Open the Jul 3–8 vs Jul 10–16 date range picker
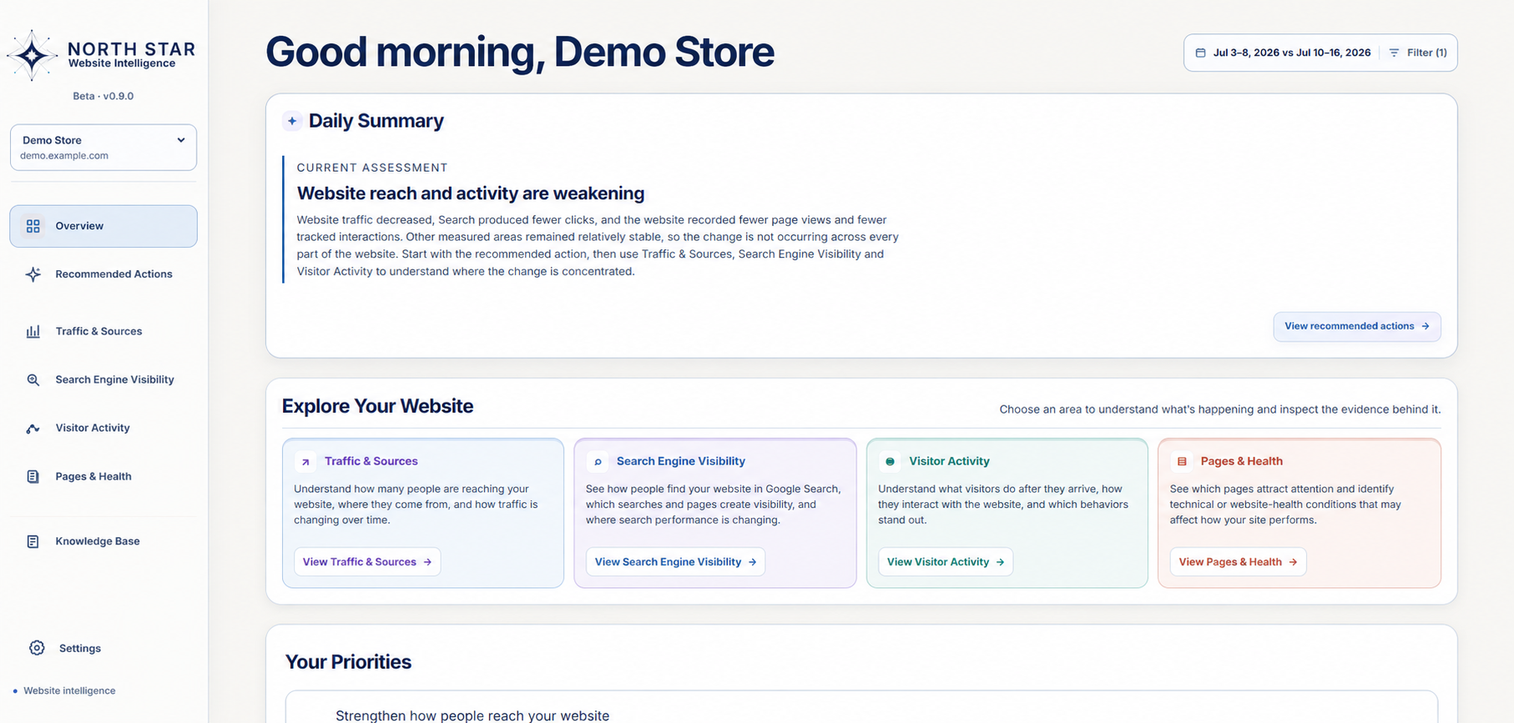The height and width of the screenshot is (723, 1514). pos(1284,53)
